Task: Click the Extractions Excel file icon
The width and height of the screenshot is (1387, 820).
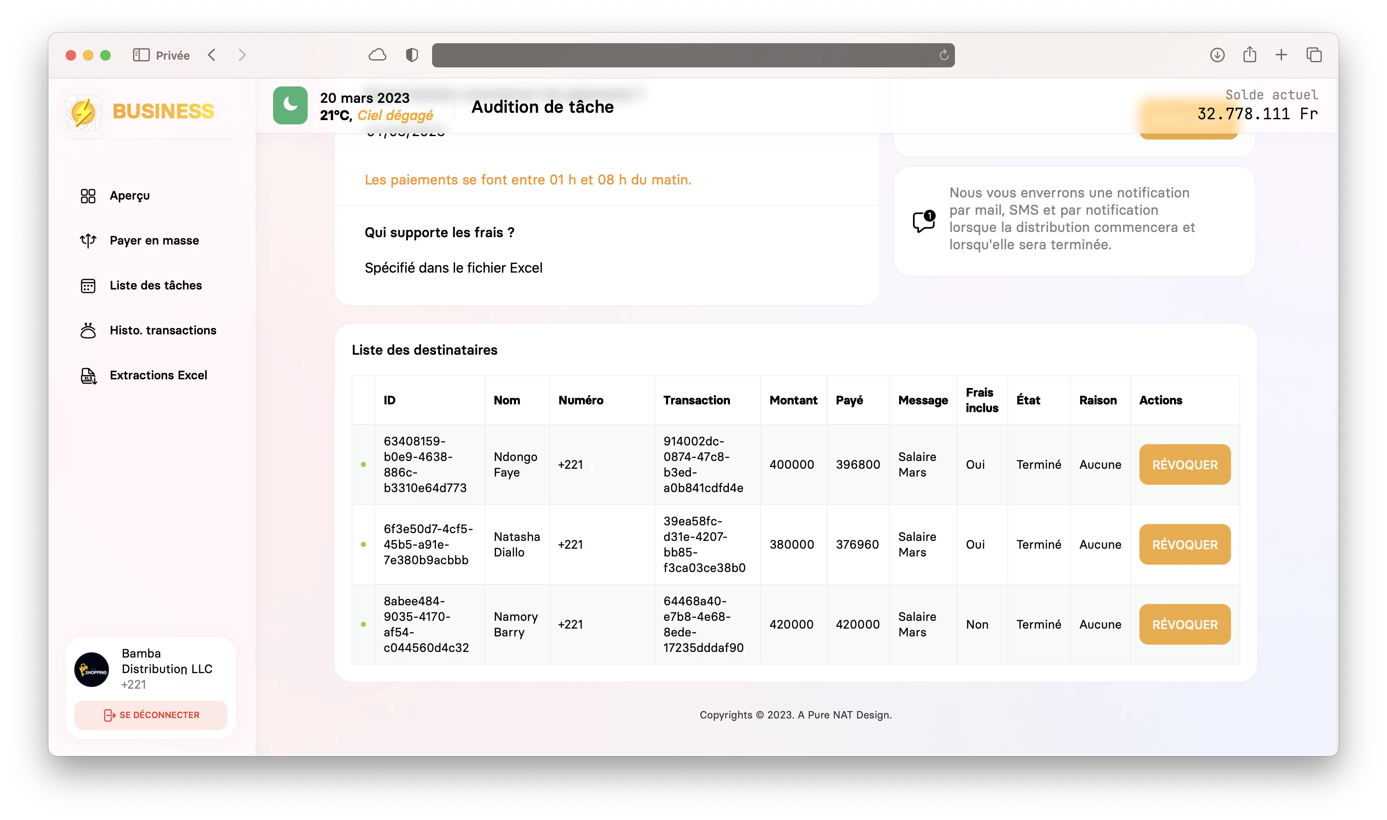Action: click(89, 376)
